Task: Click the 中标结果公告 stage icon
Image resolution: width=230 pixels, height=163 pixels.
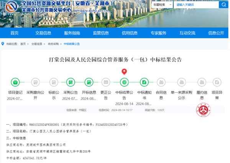Action: point(124,82)
